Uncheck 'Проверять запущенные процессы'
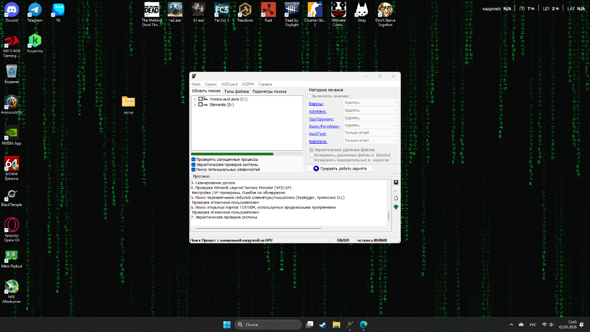This screenshot has width=590, height=332. click(x=194, y=159)
